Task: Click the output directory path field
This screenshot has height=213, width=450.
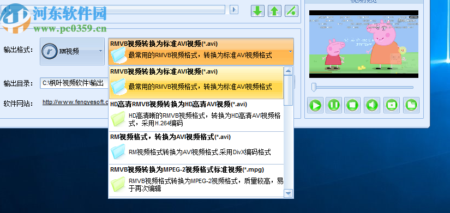Action: coord(74,83)
